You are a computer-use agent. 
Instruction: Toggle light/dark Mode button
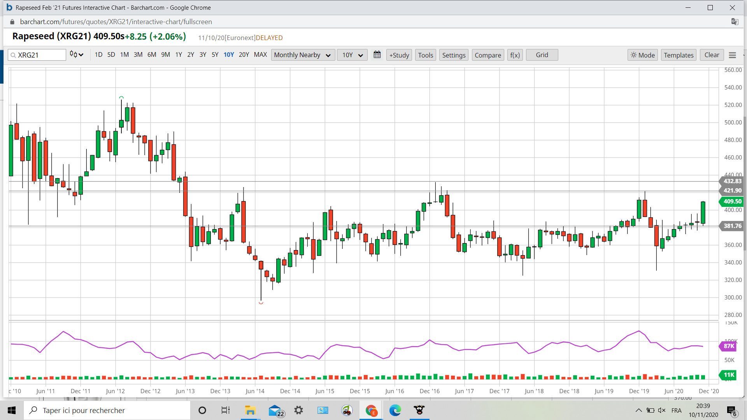click(x=642, y=55)
